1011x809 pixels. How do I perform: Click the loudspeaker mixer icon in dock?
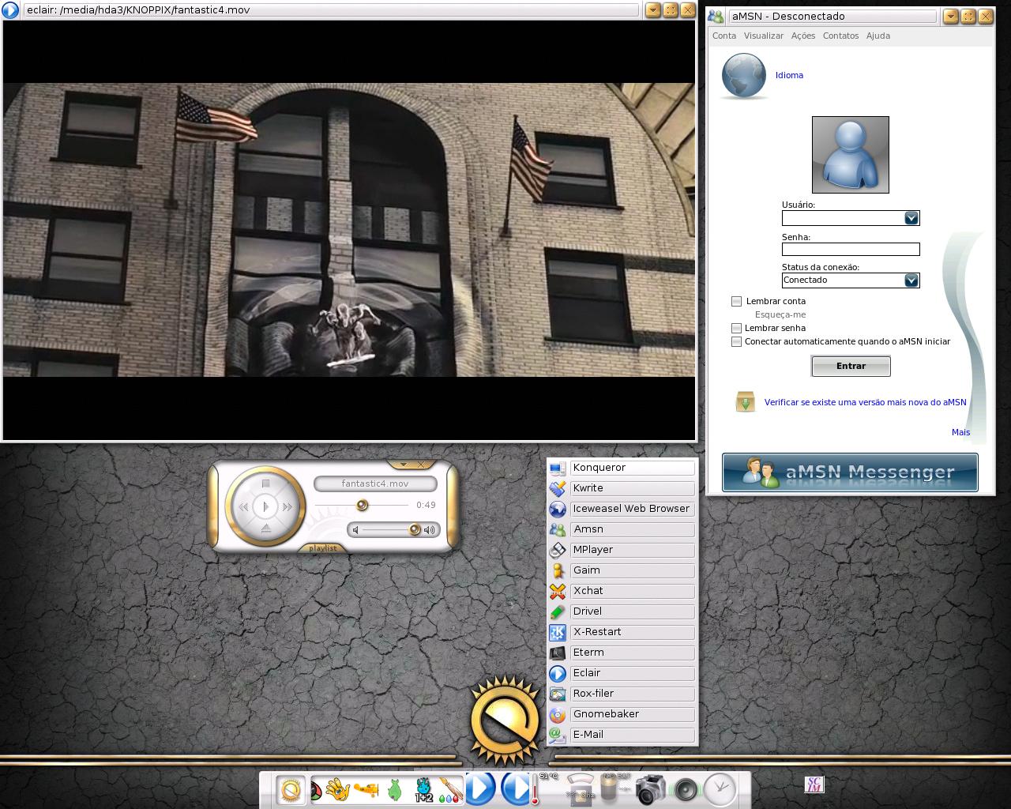(686, 790)
